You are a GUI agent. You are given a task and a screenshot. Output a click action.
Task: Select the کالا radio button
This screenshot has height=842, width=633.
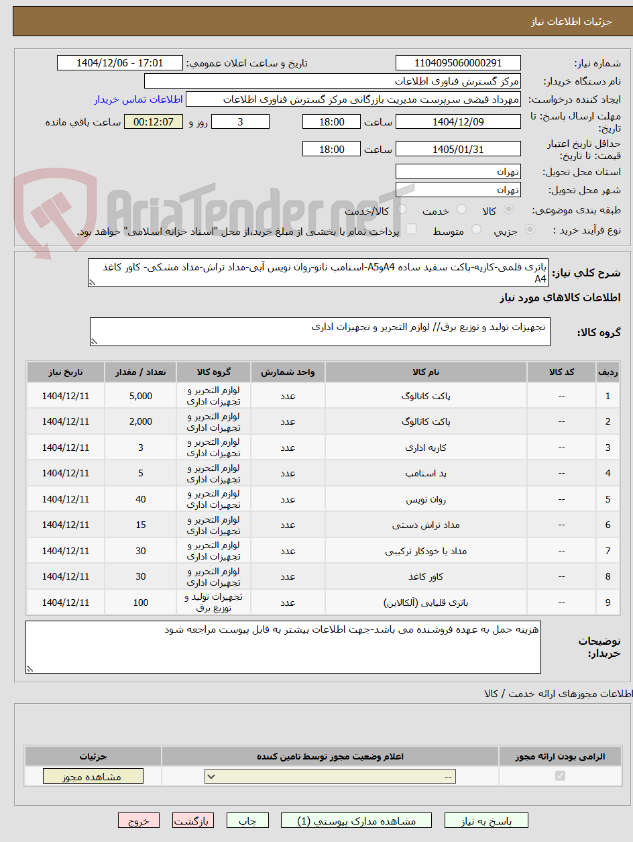coord(508,210)
